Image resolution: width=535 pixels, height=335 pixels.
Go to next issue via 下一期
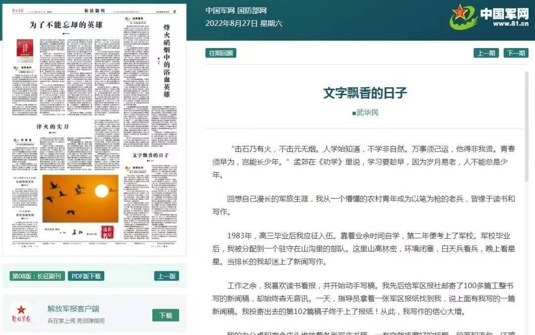tap(516, 53)
